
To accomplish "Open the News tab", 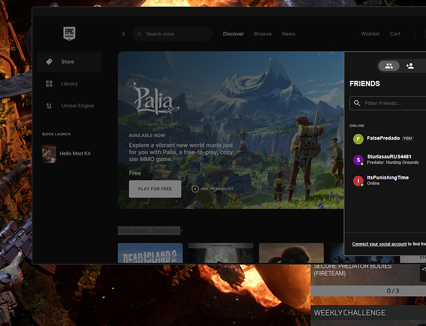I will click(289, 34).
